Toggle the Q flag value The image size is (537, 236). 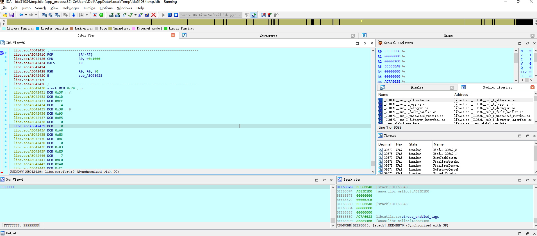pyautogui.click(x=530, y=68)
